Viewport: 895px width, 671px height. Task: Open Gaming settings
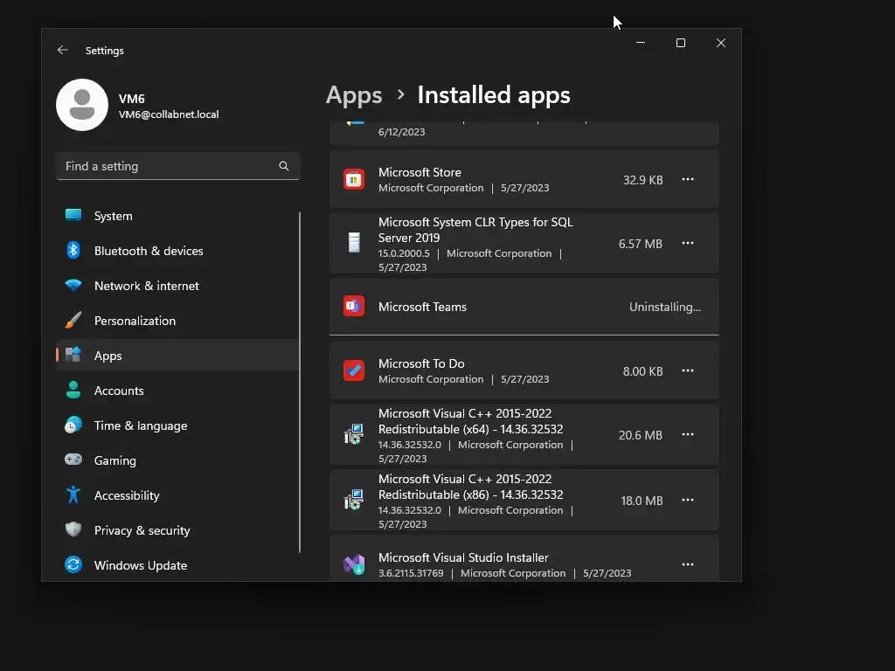tap(177, 460)
